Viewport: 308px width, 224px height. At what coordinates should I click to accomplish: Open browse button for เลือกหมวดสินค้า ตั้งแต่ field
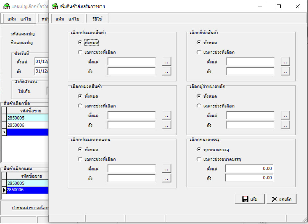point(166,115)
